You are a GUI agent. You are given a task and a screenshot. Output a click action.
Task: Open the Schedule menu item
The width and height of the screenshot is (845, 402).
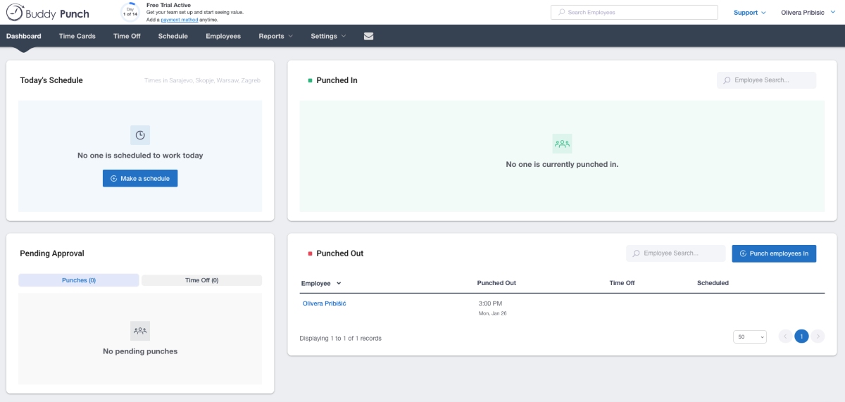click(173, 37)
